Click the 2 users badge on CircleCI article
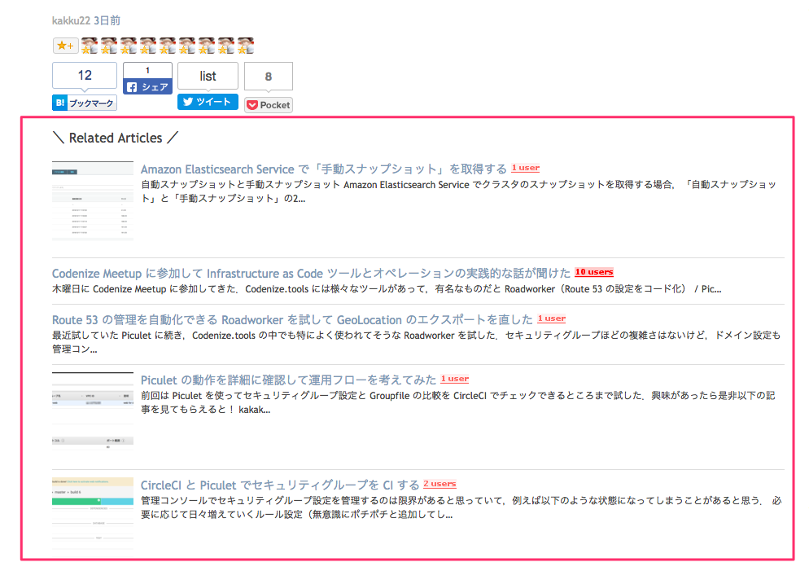The height and width of the screenshot is (571, 809). point(439,483)
